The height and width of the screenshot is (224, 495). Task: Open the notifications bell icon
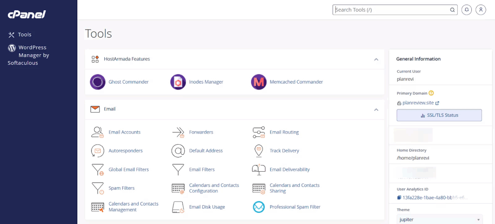click(x=466, y=10)
